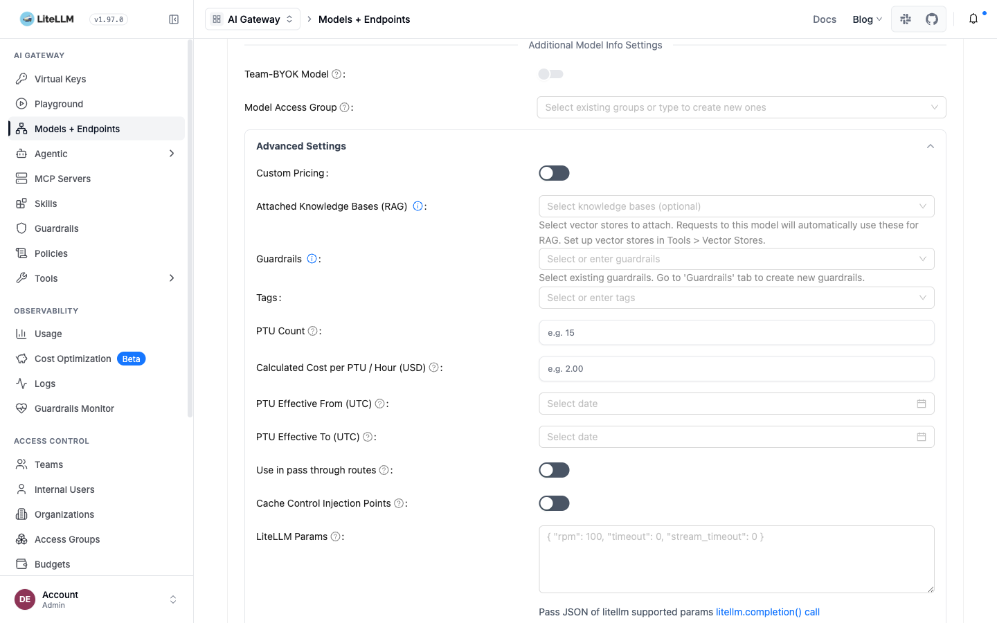Expand the Tools submenu arrow

click(x=172, y=278)
